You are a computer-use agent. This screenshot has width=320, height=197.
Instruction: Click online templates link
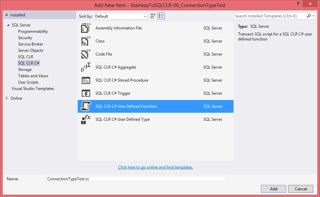(155, 167)
